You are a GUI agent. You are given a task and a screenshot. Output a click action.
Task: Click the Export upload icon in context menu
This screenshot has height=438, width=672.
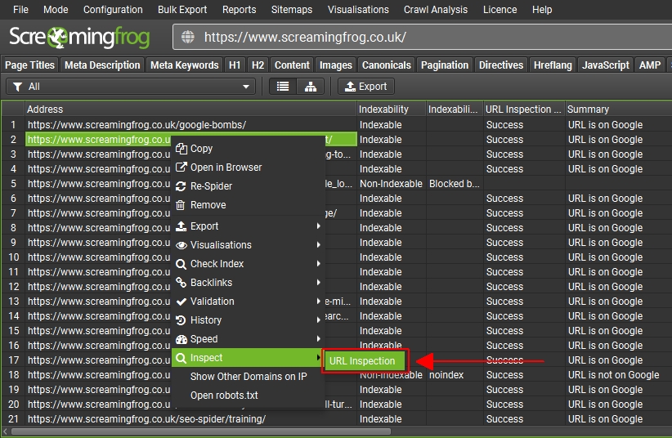tap(181, 226)
